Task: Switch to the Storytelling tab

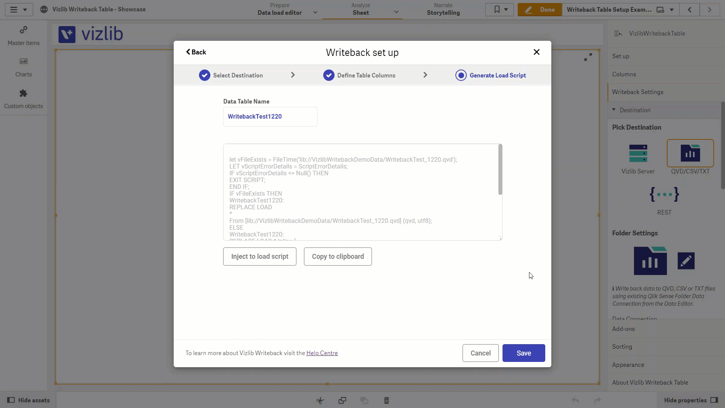Action: coord(443,9)
